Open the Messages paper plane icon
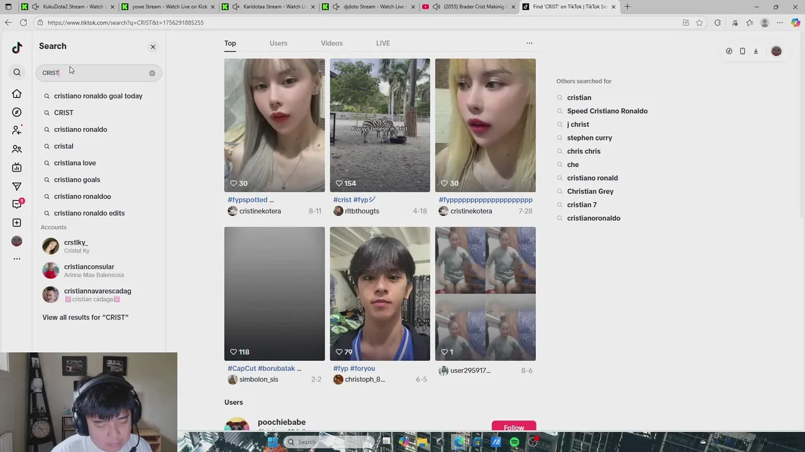This screenshot has height=452, width=805. pyautogui.click(x=17, y=186)
